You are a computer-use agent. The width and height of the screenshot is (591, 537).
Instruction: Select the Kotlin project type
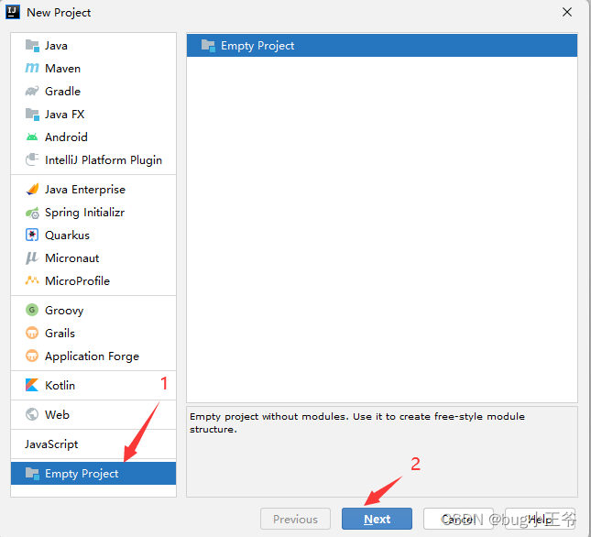tap(93, 385)
